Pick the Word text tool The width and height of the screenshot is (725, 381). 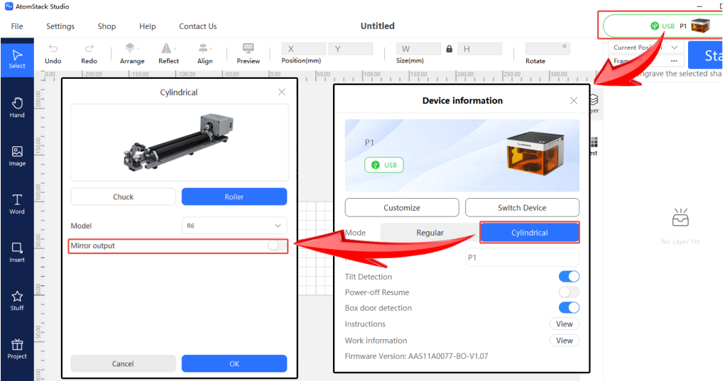[17, 204]
